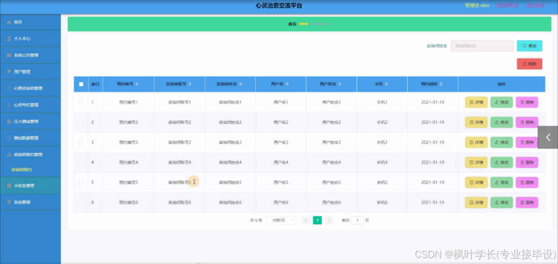The image size is (558, 264).
Task: Go to previous page with pagination arrow
Action: [x=306, y=221]
